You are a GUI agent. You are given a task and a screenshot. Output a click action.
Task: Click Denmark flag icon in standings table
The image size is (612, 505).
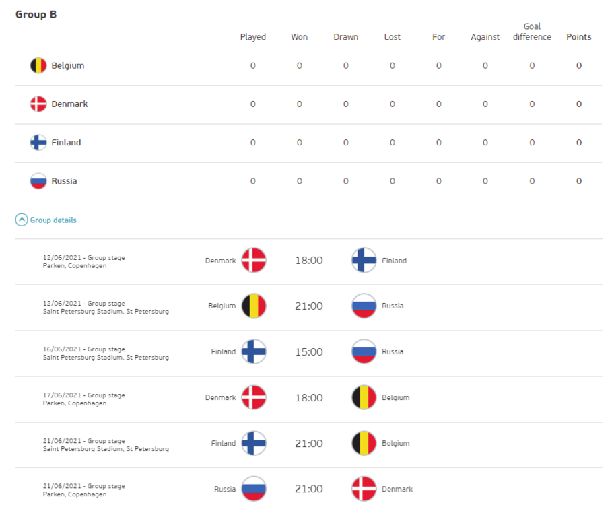(x=38, y=104)
